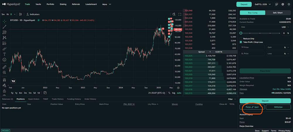Open the Staking page
This screenshot has width=293, height=132.
point(63,4)
